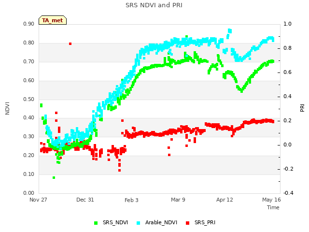The width and height of the screenshot is (309, 232).
Task: Click the 0.0 PRI axis value
Action: (287, 145)
